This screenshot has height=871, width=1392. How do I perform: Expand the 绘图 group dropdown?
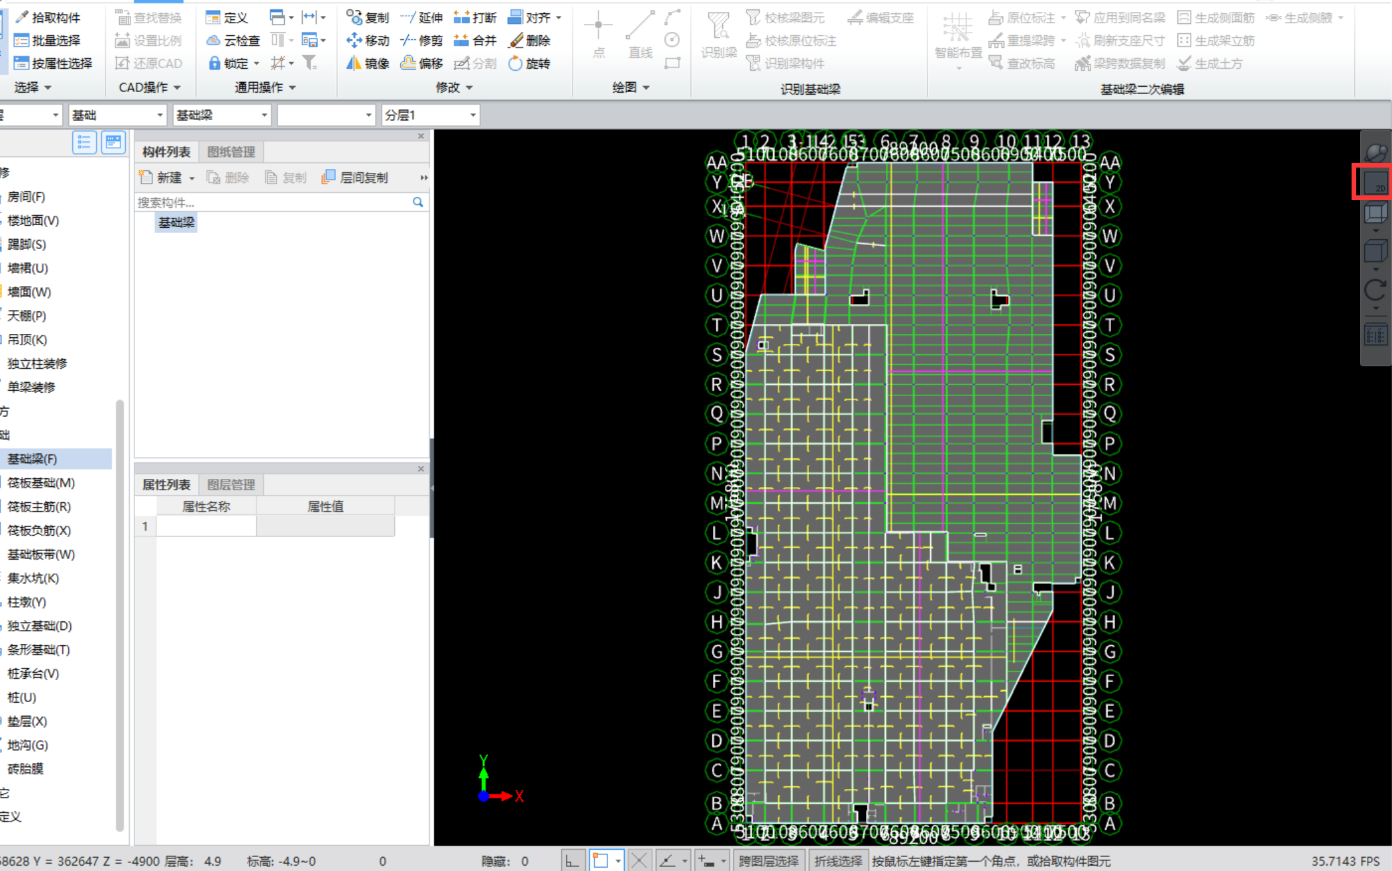(x=631, y=87)
